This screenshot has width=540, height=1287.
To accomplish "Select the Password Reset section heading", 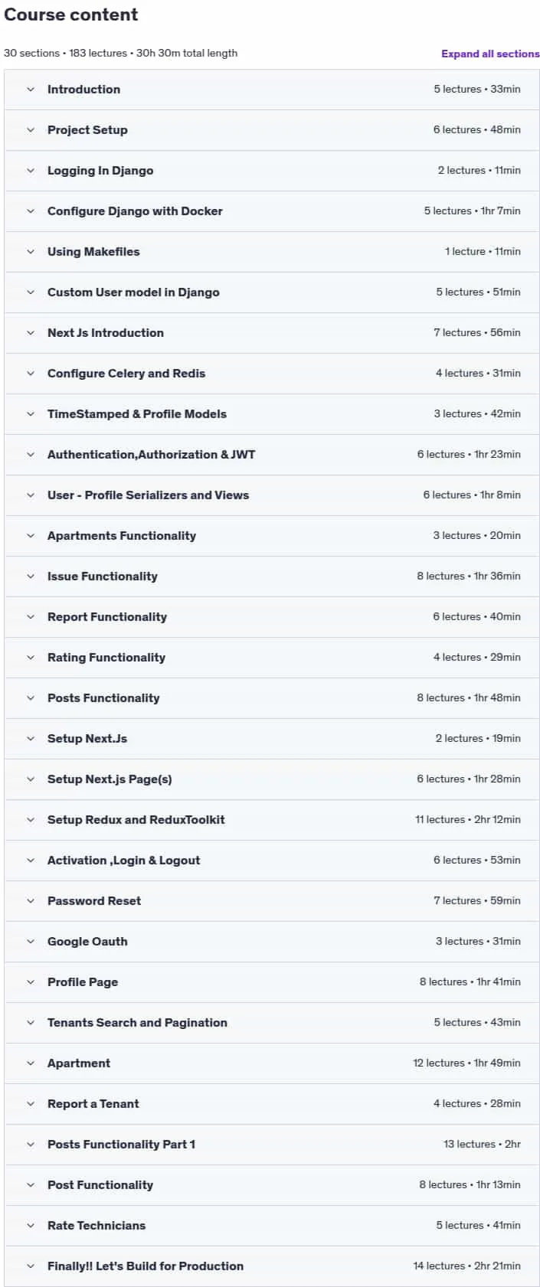I will [94, 901].
